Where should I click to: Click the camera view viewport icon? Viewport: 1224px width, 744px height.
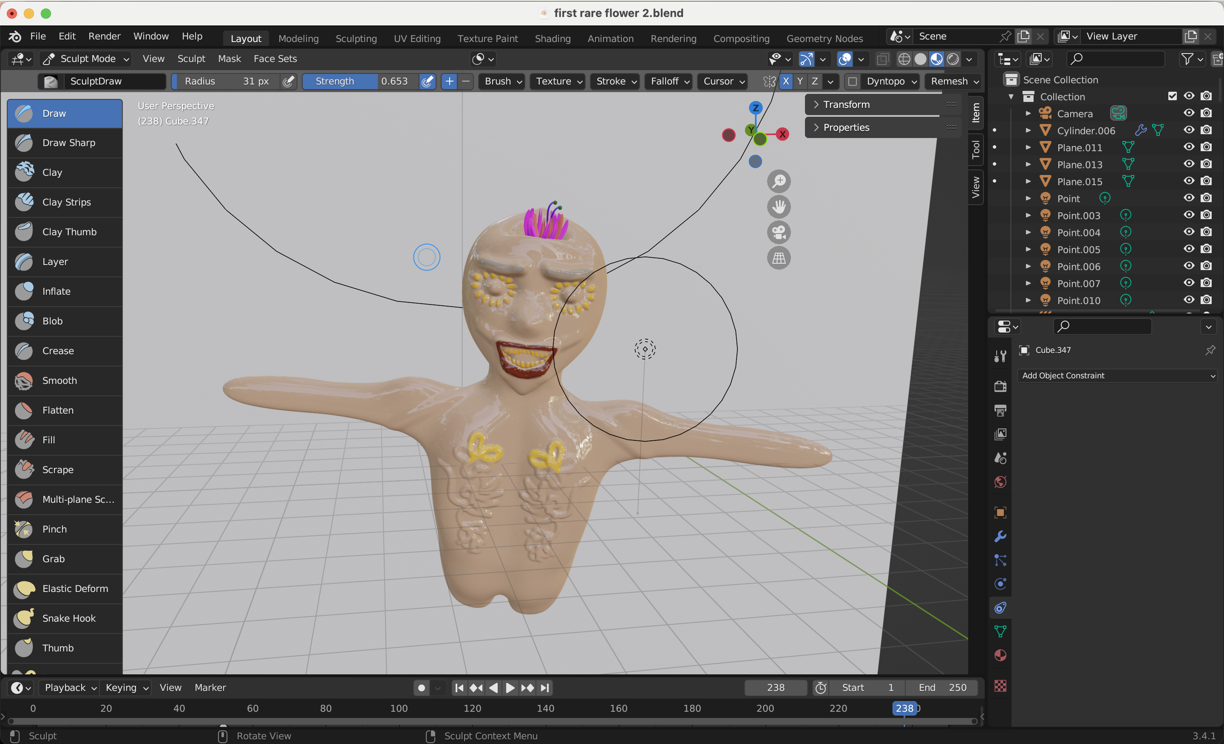tap(779, 232)
